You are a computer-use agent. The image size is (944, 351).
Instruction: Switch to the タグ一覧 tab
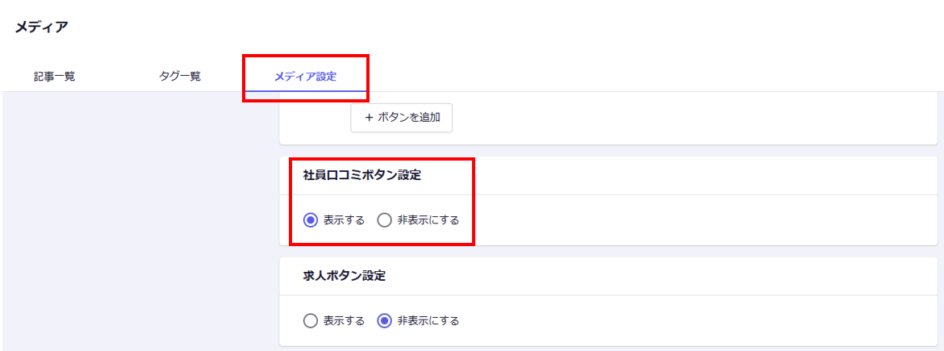(x=180, y=77)
